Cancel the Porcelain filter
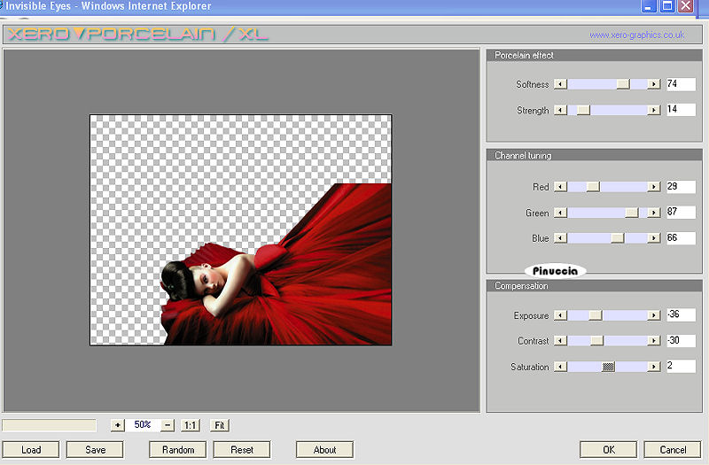 click(673, 450)
